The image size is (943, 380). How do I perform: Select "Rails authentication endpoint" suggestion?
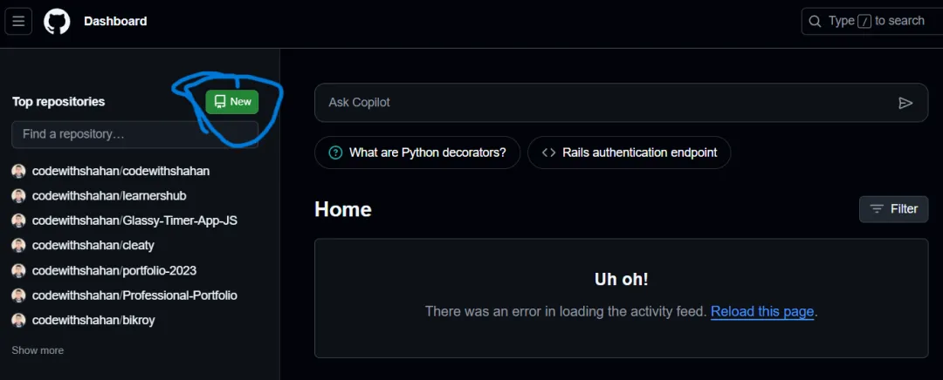click(639, 153)
